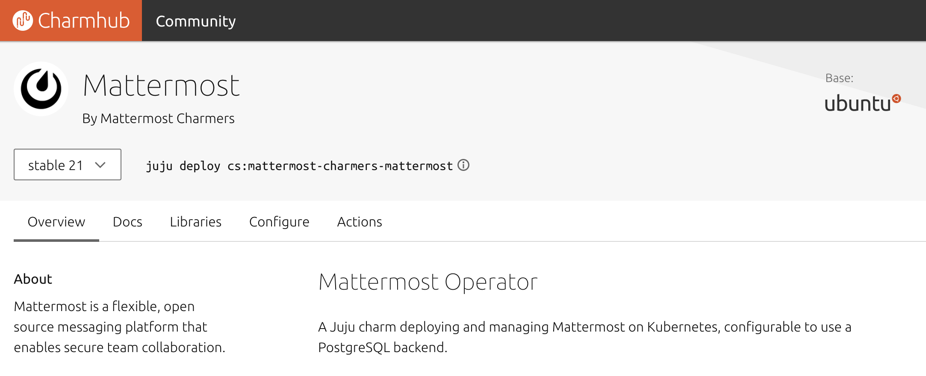Click the 'Base:' label
The image size is (926, 376).
839,78
